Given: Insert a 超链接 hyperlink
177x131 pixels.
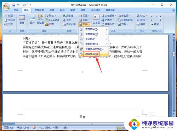Looking at the screenshot, I should (x=68, y=16).
